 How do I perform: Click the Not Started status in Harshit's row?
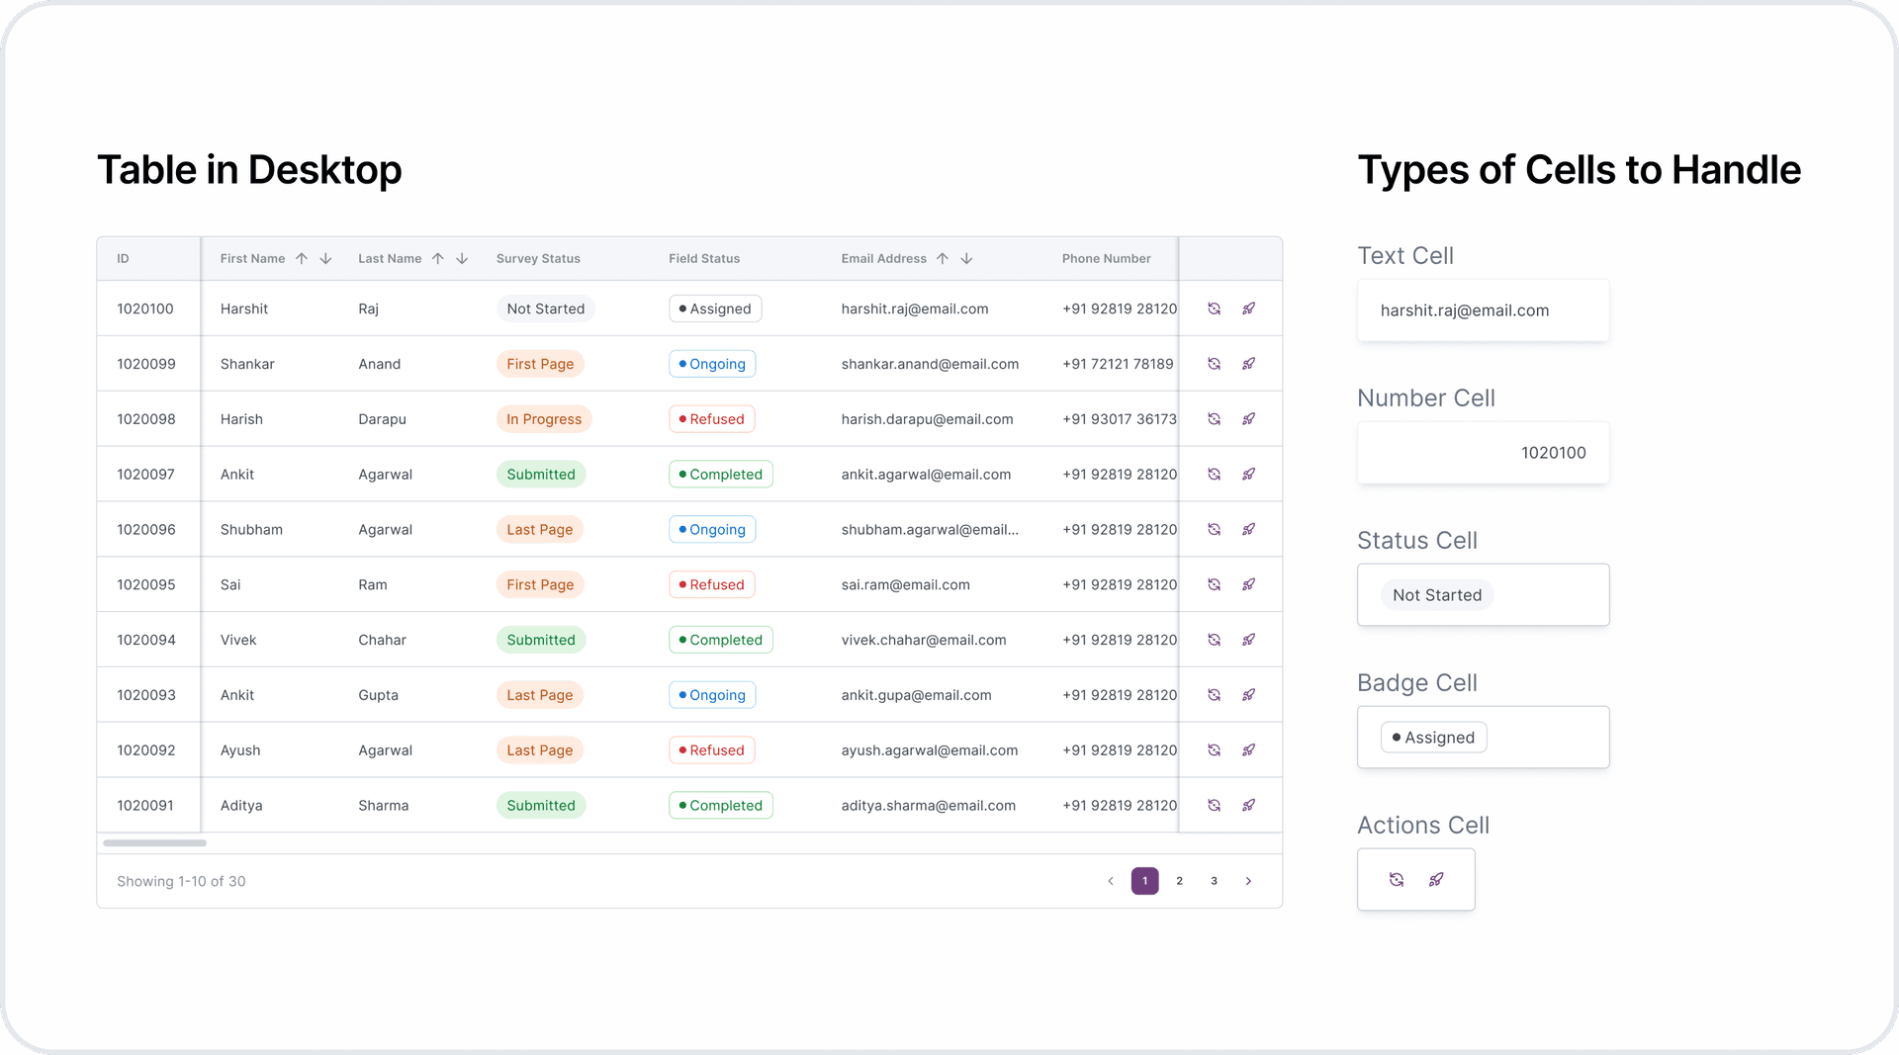coord(545,308)
